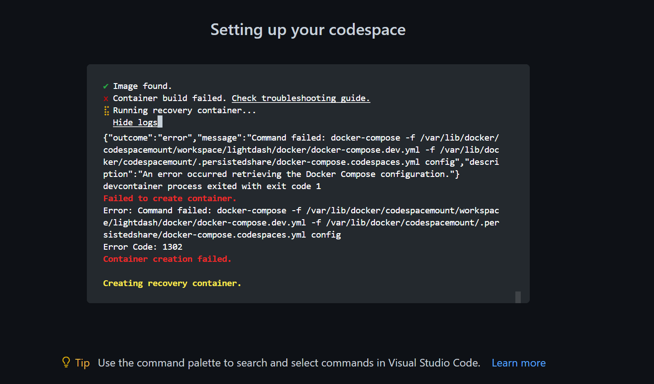This screenshot has width=654, height=384.
Task: Click the green checkmark next to Image found
Action: [106, 86]
